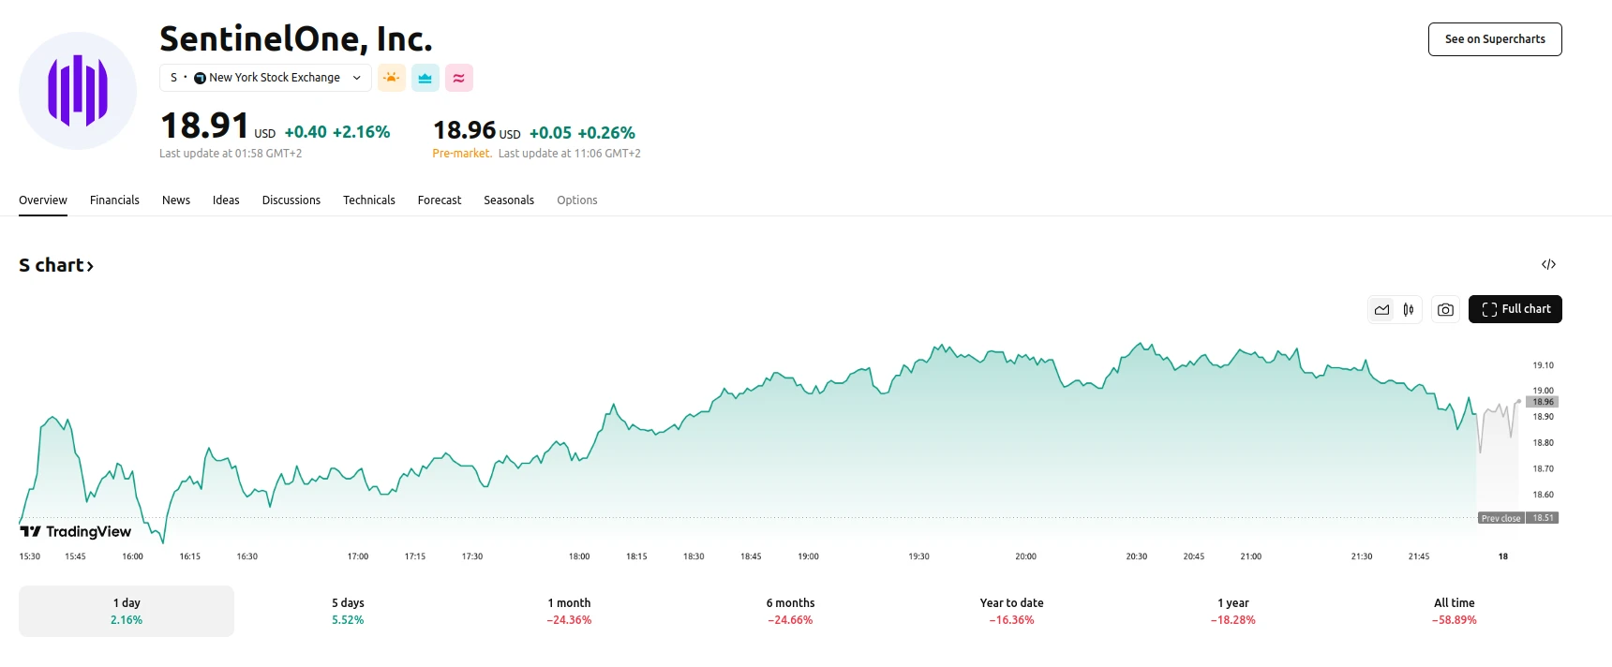1612x667 pixels.
Task: Switch to the 6 months range
Action: [x=790, y=610]
